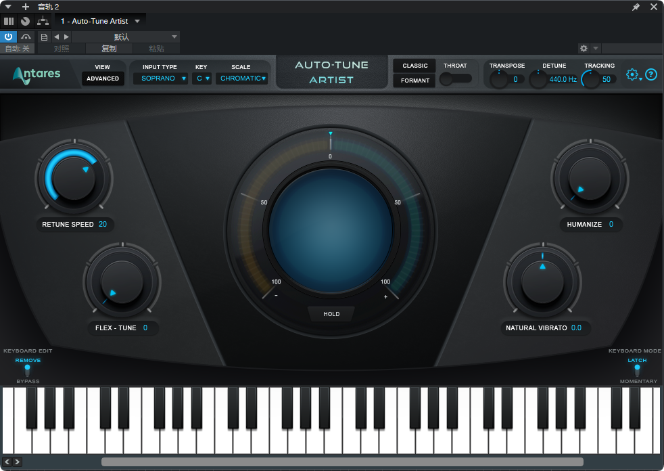This screenshot has height=471, width=664.
Task: Expand the arrow next to the host gear
Action: pyautogui.click(x=596, y=48)
